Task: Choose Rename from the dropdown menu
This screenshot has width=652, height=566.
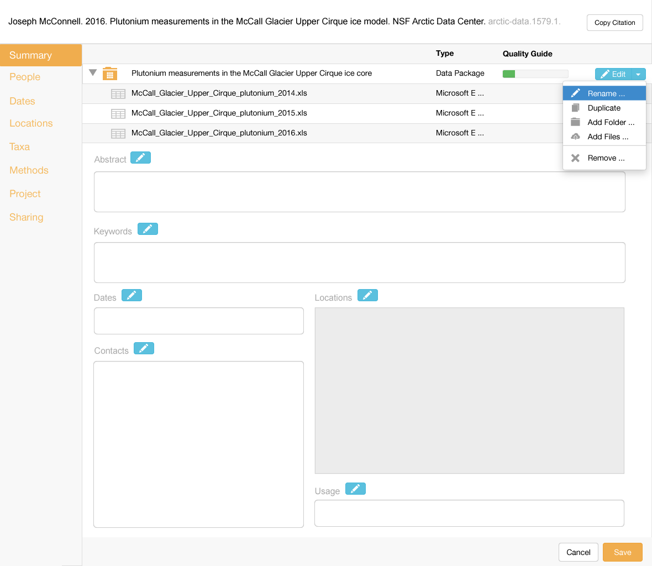Action: 606,93
